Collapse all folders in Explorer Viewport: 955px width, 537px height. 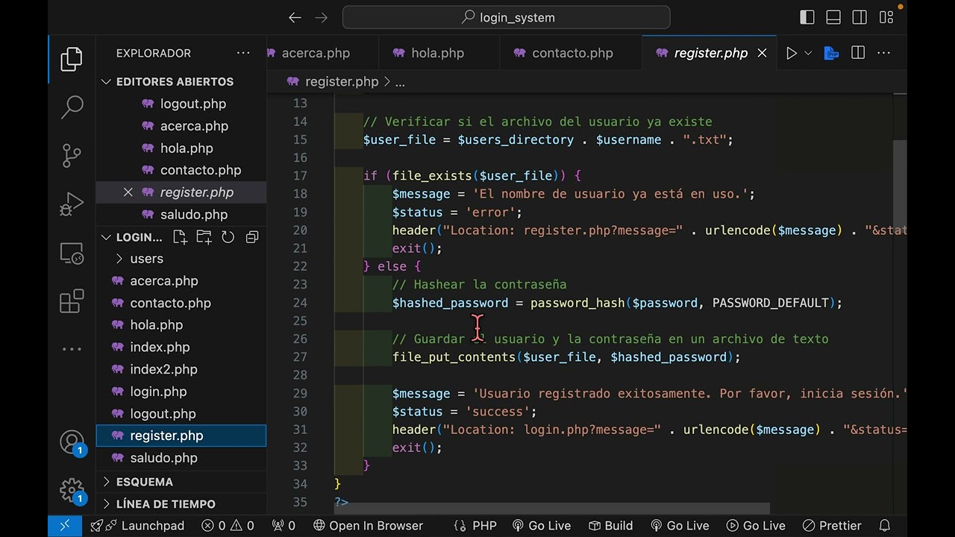point(252,237)
